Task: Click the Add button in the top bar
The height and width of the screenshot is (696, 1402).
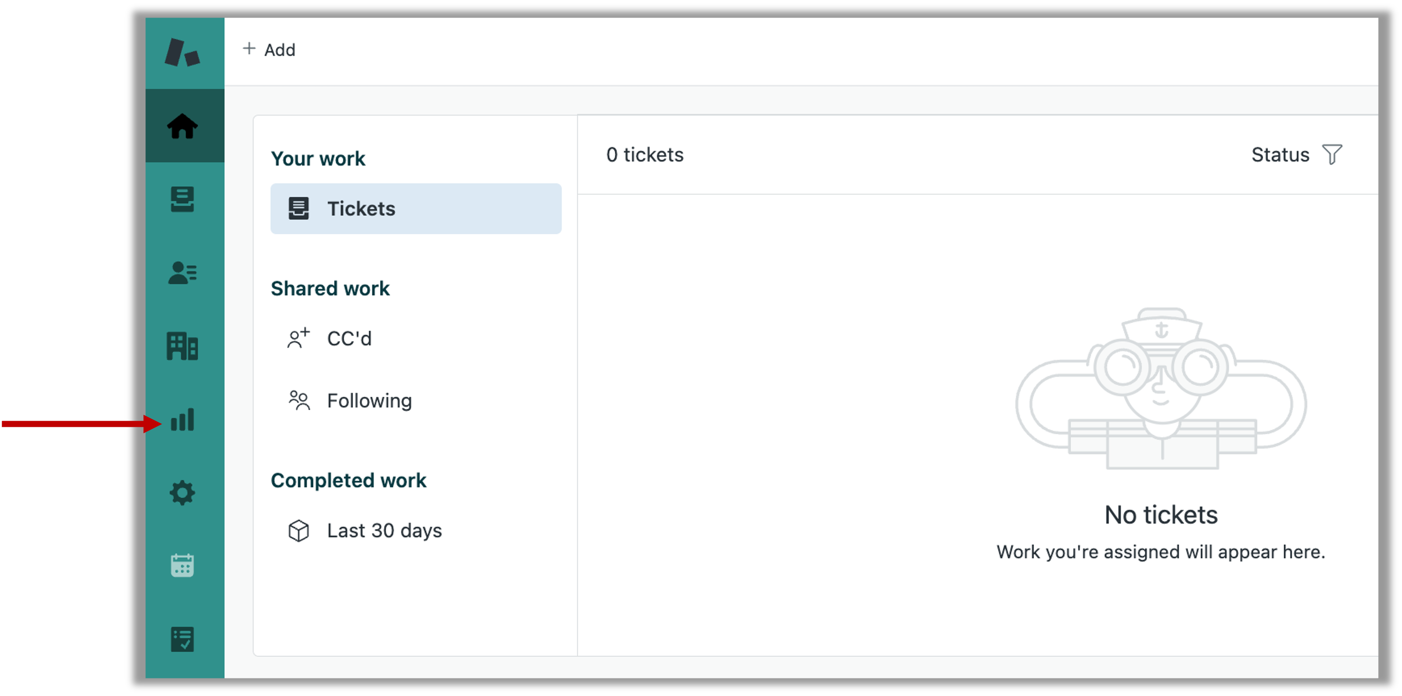Action: 269,50
